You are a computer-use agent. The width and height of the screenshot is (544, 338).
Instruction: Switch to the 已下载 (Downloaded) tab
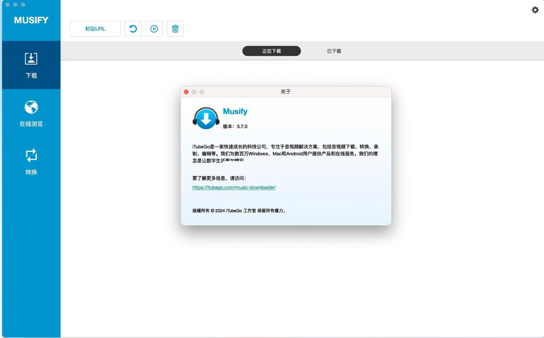(334, 51)
